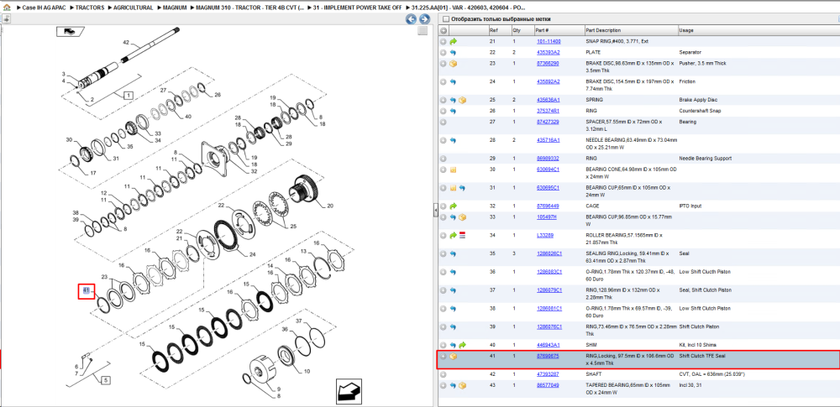Select callout 30 in the diagram

coord(69,140)
